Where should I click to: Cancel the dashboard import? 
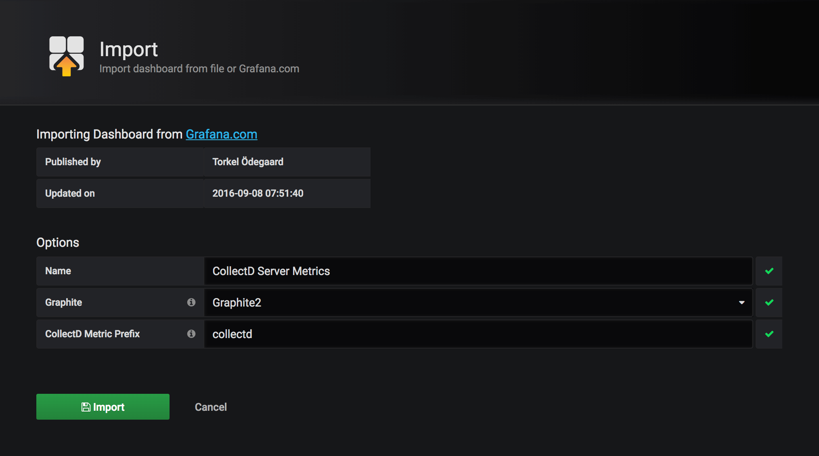(211, 407)
